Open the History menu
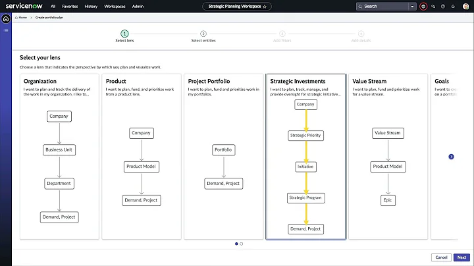This screenshot has width=474, height=266. (x=92, y=6)
